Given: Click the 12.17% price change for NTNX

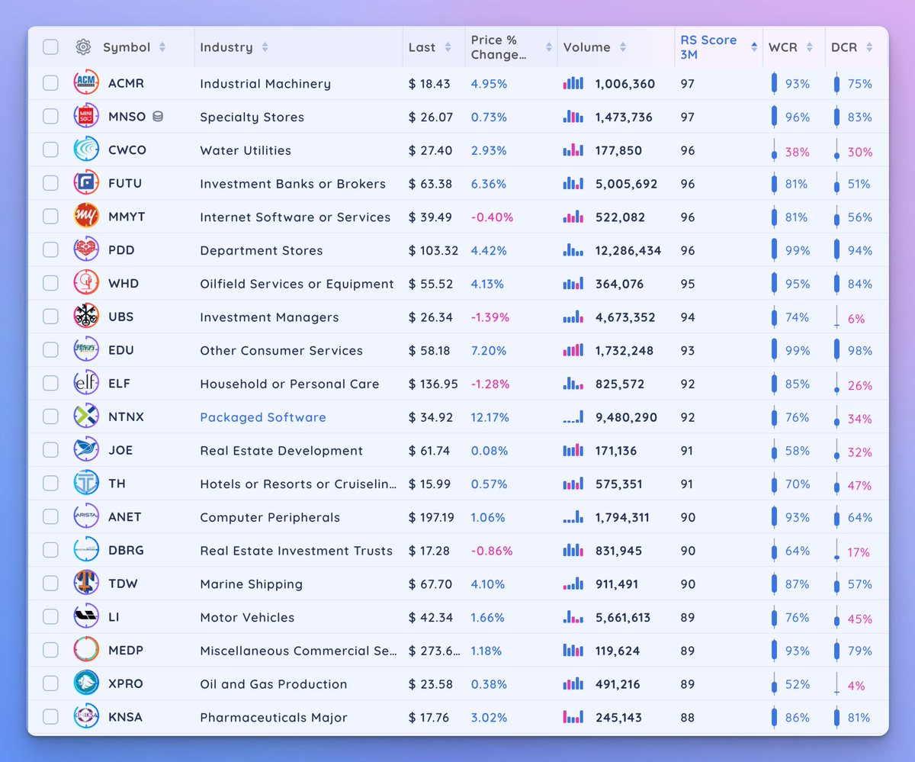Looking at the screenshot, I should pyautogui.click(x=490, y=417).
